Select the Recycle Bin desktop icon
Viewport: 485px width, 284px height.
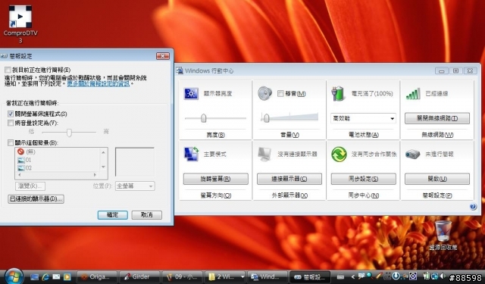443,236
